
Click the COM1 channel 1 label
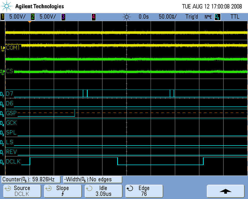pyautogui.click(x=13, y=48)
